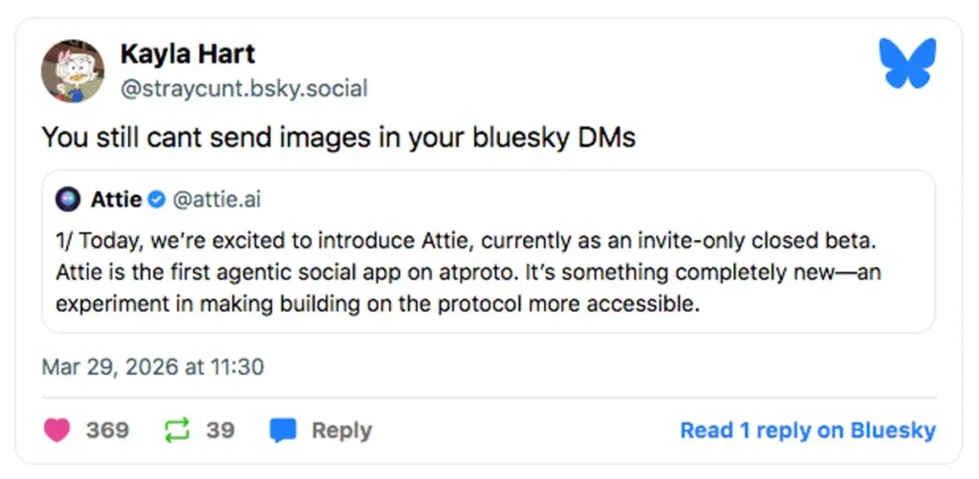Click the Mar 29, 2026 timestamp
979x479 pixels.
(153, 366)
